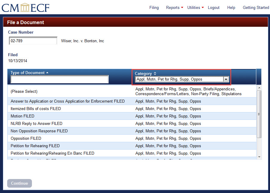Click the Continue button
The image size is (270, 193).
tap(19, 183)
